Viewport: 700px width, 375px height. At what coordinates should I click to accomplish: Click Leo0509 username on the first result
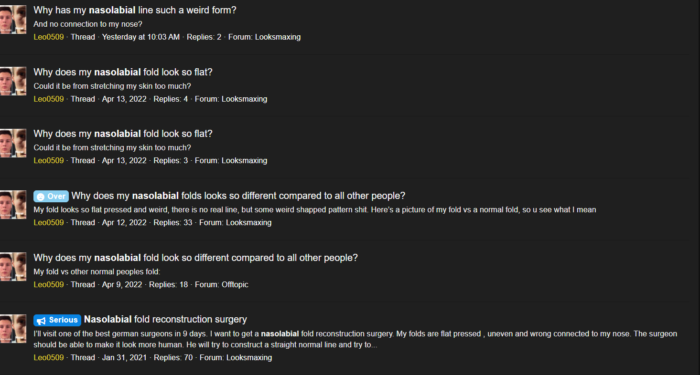[49, 37]
